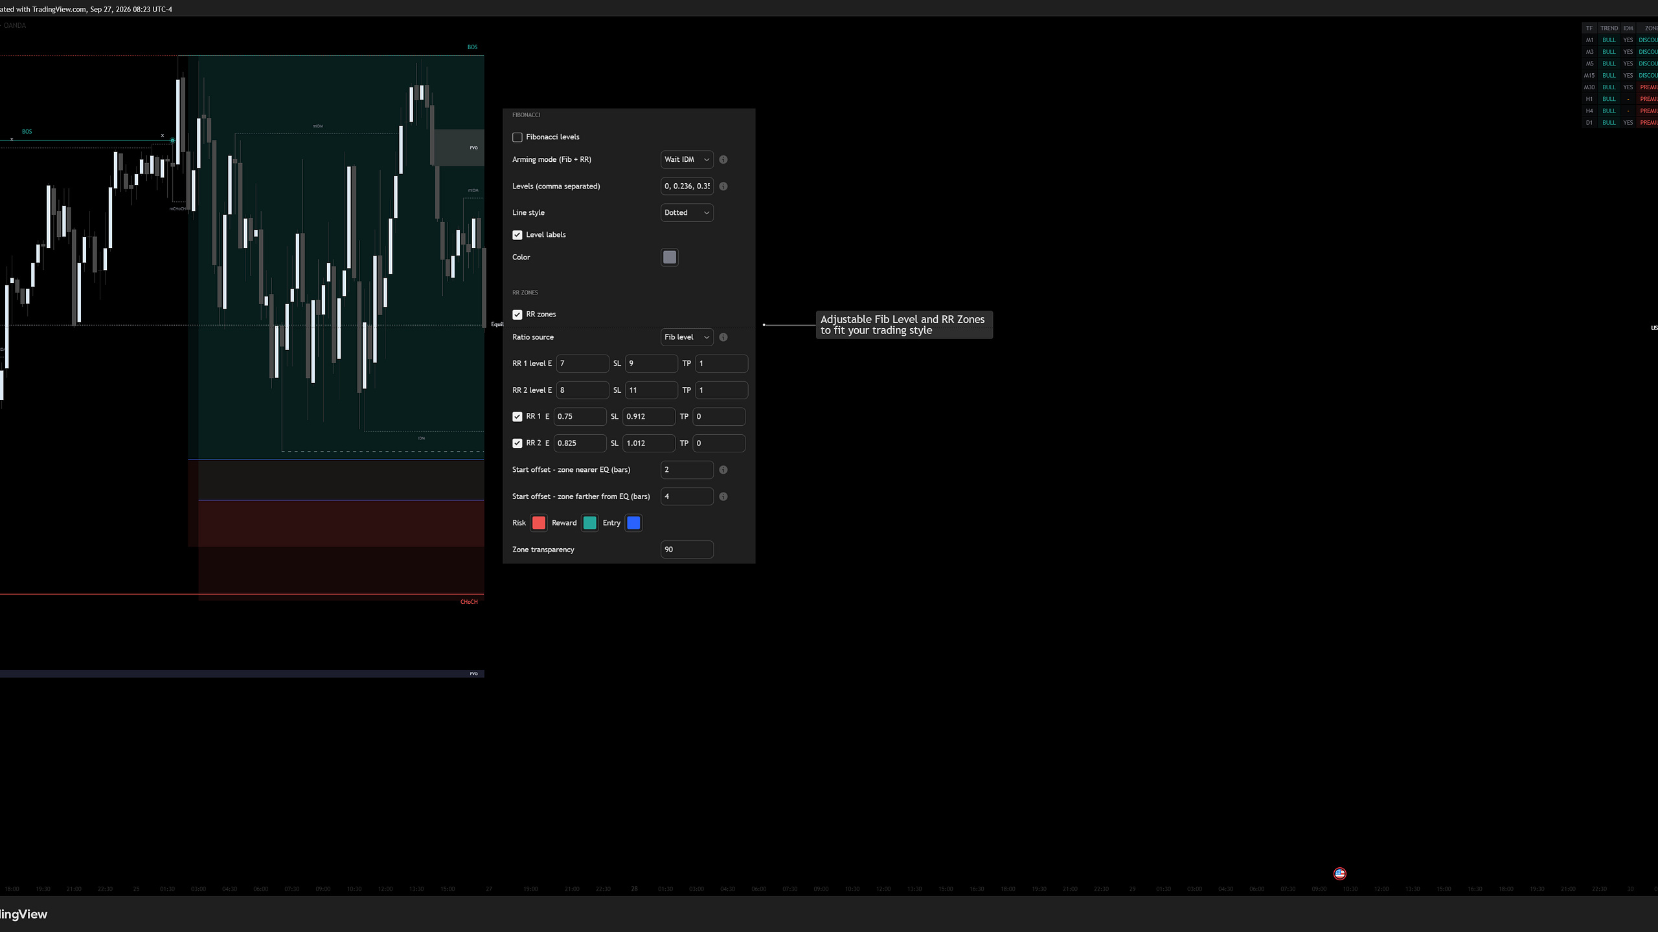
Task: Show the Arming mode info tooltip icon
Action: [x=723, y=160]
